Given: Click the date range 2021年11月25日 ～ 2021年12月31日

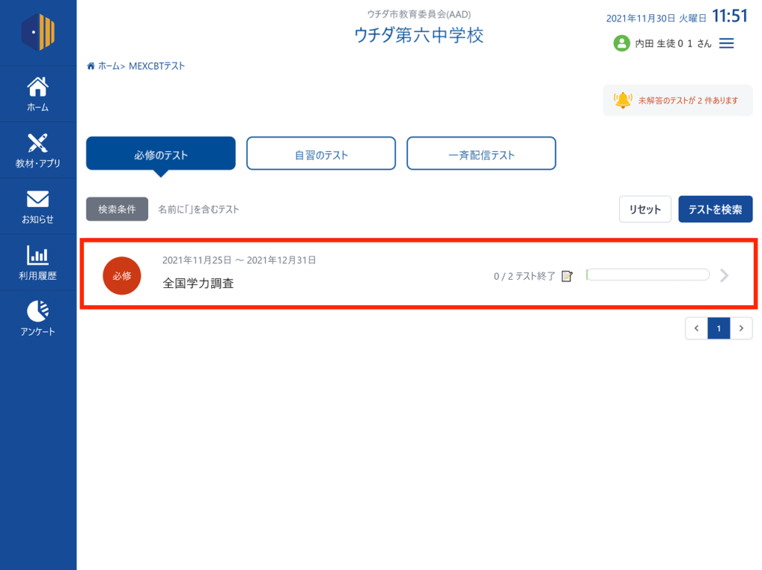Looking at the screenshot, I should click(239, 260).
